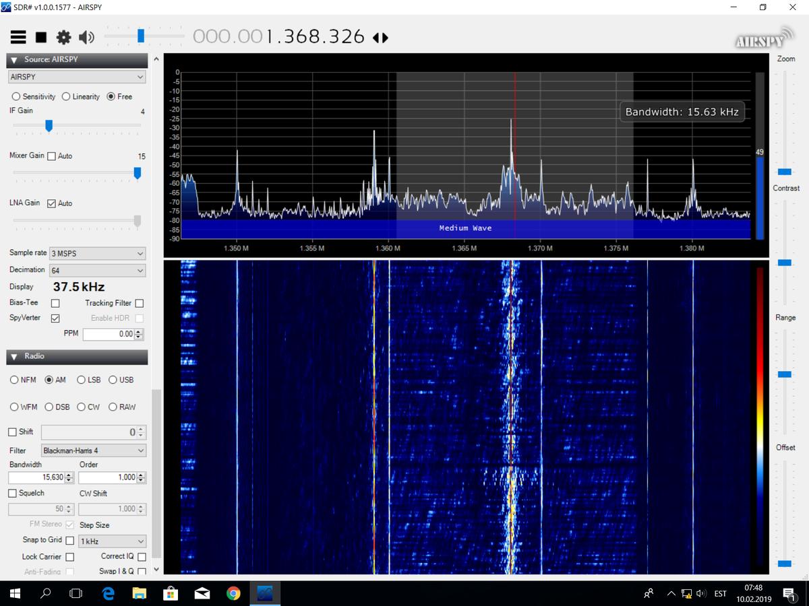809x606 pixels.
Task: Click the Bandwidth value field
Action: click(36, 477)
